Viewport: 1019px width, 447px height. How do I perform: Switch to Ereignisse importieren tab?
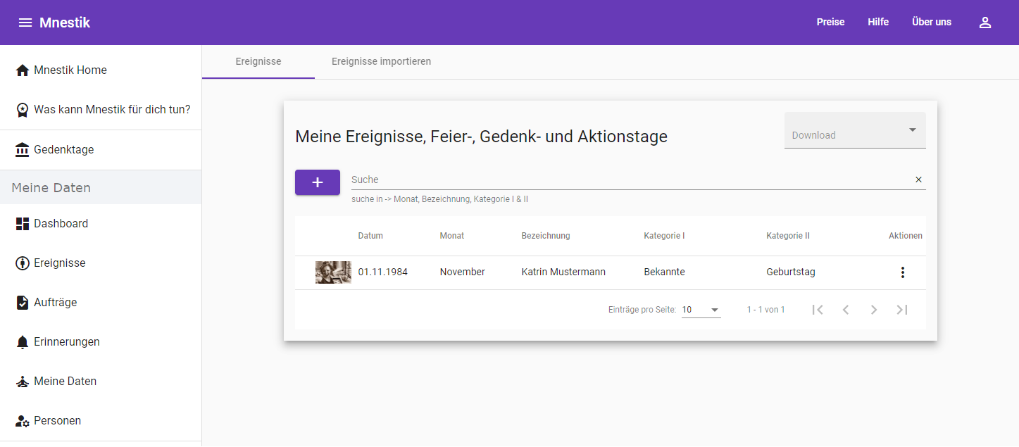[x=381, y=62]
